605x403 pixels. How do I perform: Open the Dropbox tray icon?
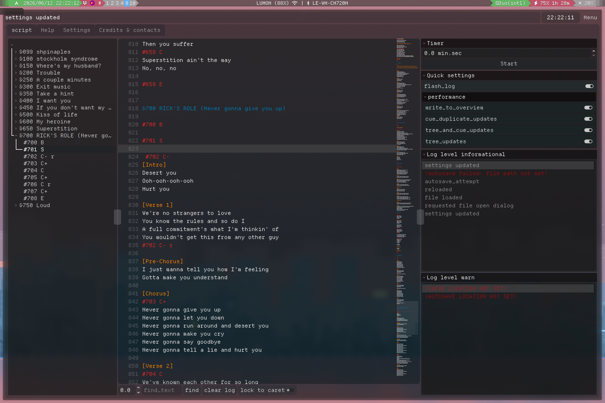[x=85, y=3]
